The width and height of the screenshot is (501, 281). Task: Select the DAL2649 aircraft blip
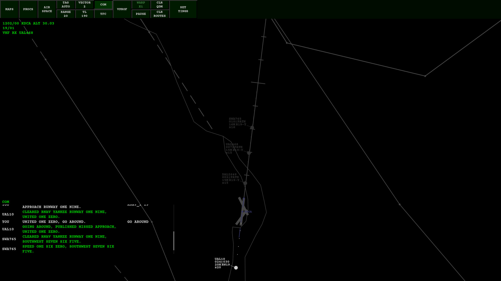[x=245, y=183]
